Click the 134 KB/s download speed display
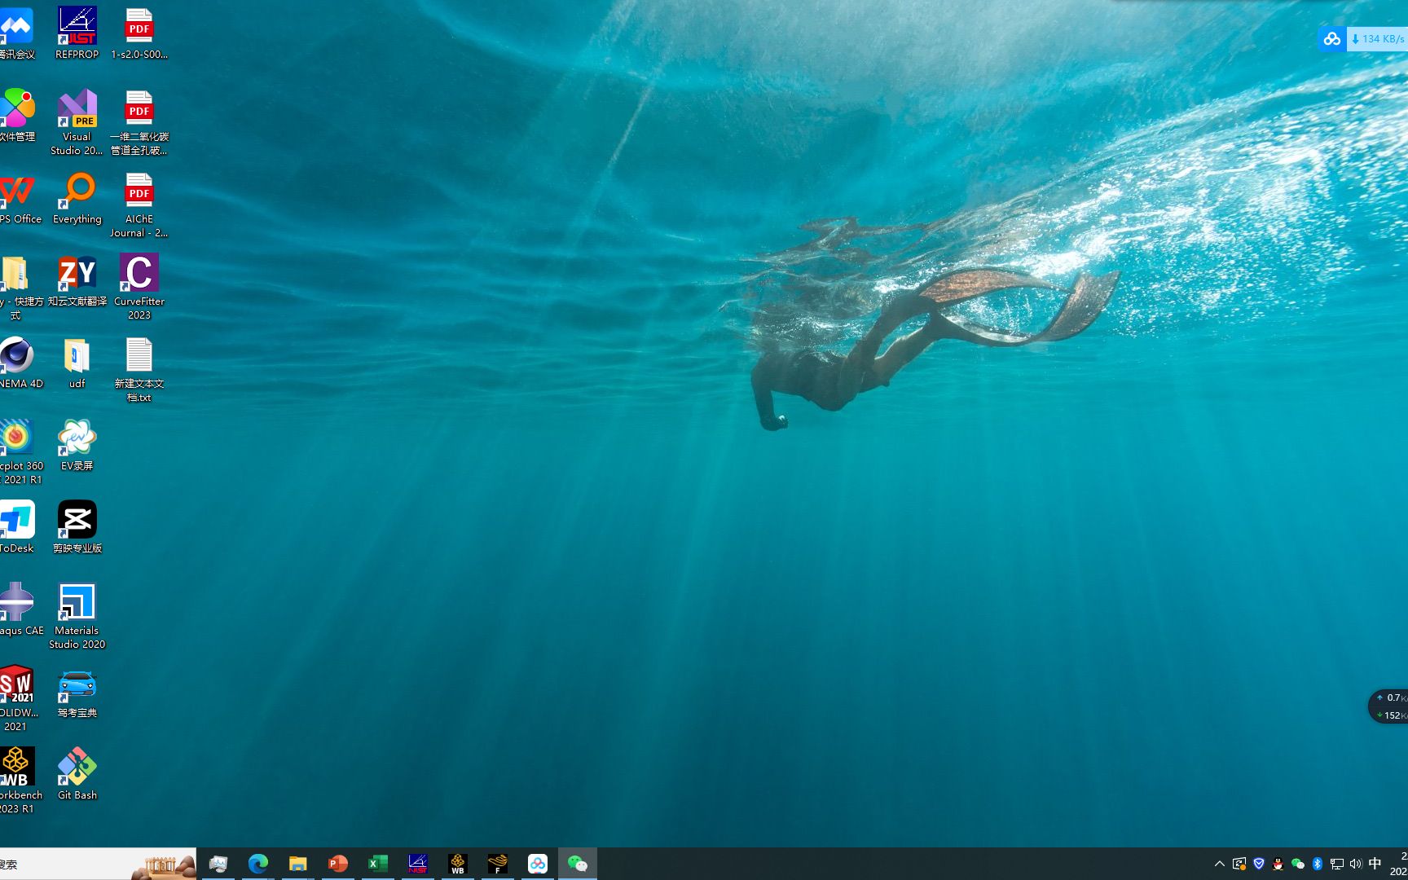Viewport: 1408px width, 880px height. coord(1378,39)
